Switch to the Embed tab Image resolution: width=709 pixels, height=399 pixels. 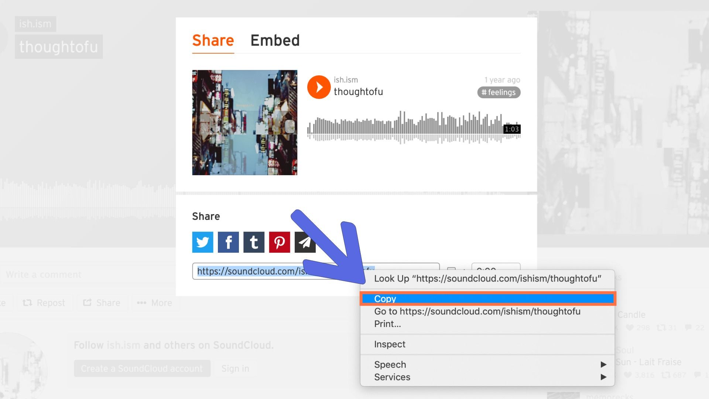[274, 41]
